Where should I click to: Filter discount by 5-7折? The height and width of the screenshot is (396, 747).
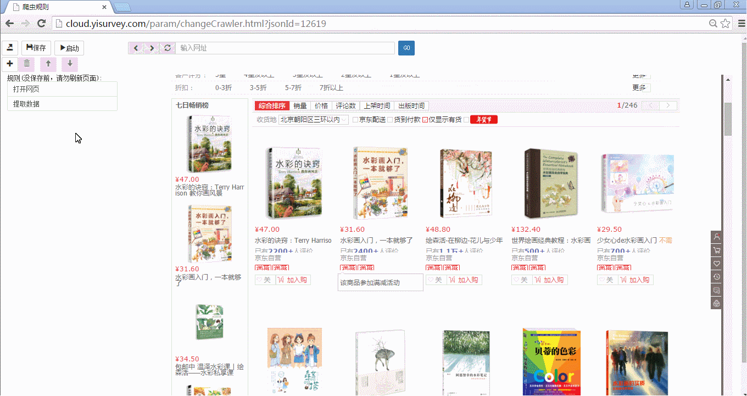(293, 88)
